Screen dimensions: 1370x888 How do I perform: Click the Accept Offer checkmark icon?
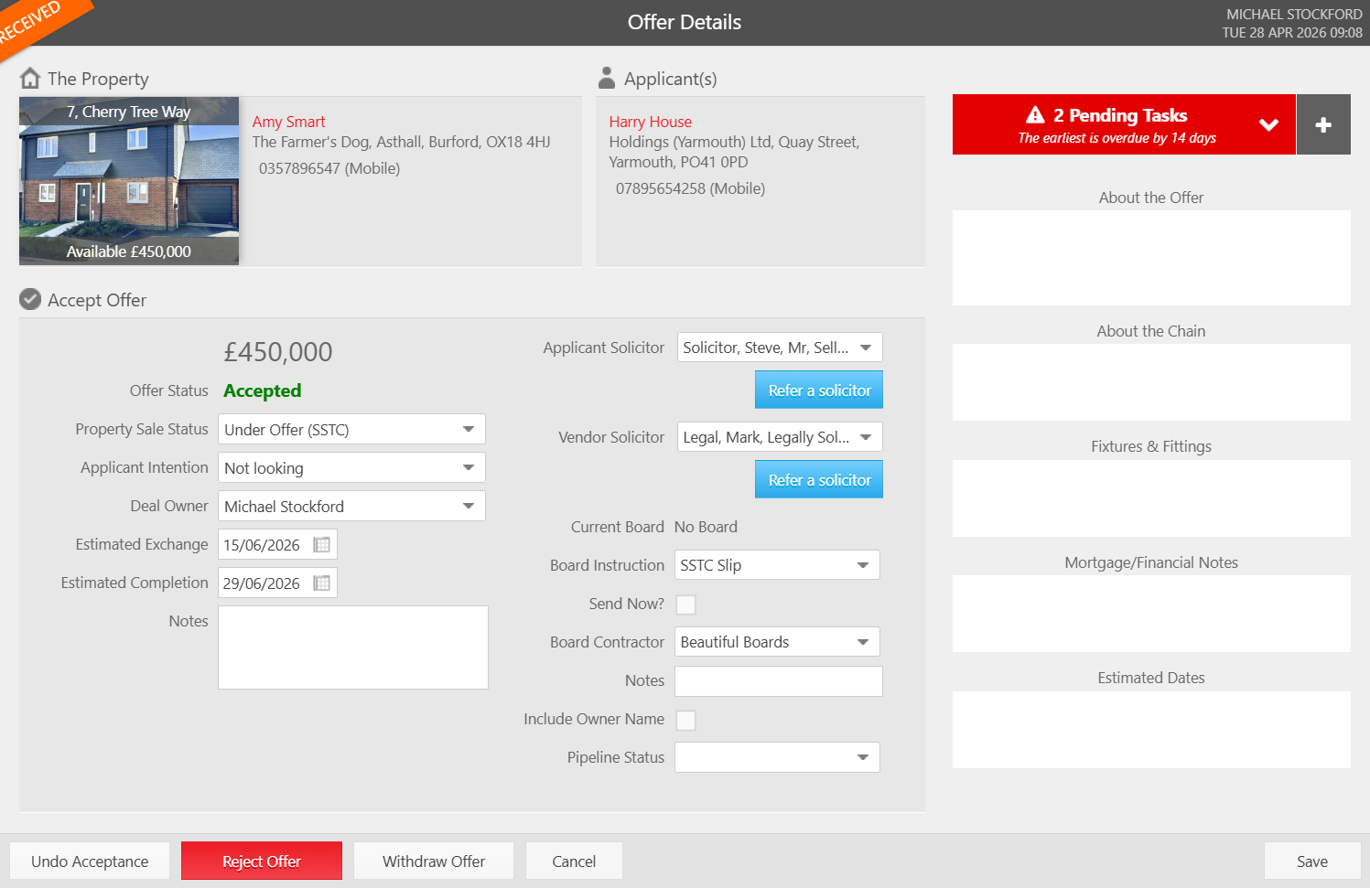click(x=30, y=299)
